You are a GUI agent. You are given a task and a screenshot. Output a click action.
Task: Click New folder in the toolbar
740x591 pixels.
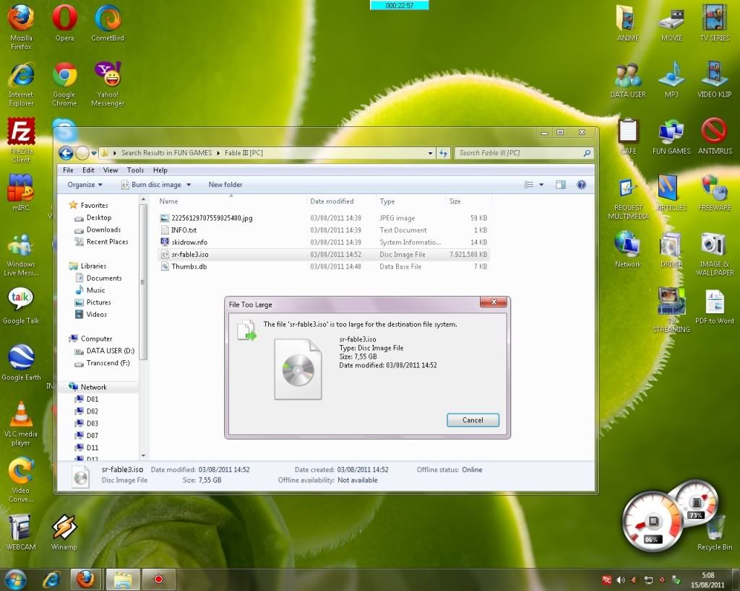[225, 185]
